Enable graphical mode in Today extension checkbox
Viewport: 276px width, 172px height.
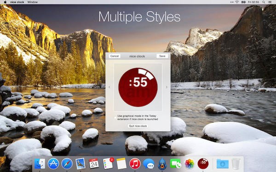point(115,117)
